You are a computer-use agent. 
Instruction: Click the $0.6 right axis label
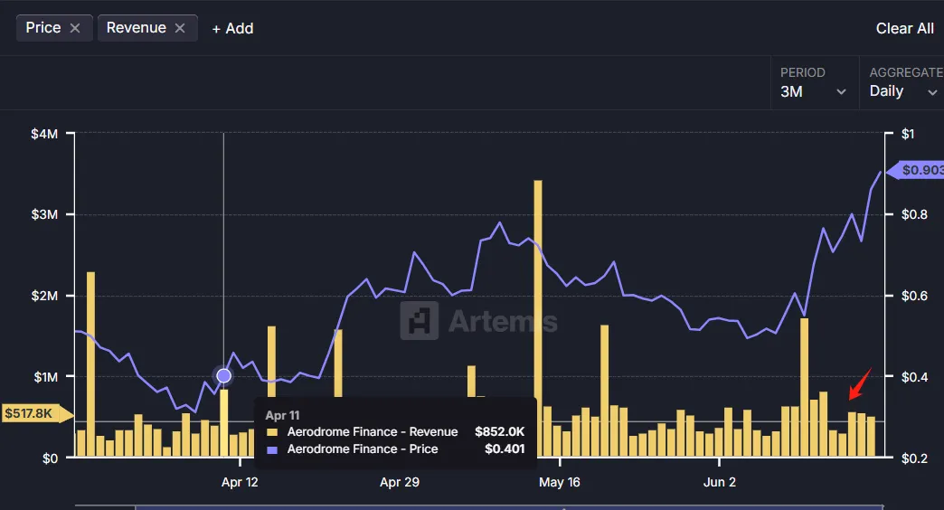click(x=914, y=296)
